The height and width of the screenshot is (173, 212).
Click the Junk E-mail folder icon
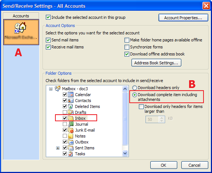[71, 130]
